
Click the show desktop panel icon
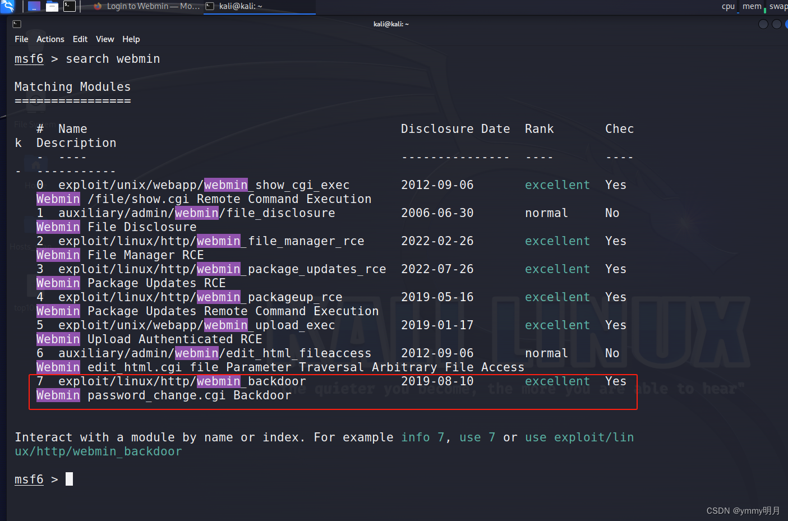(34, 6)
